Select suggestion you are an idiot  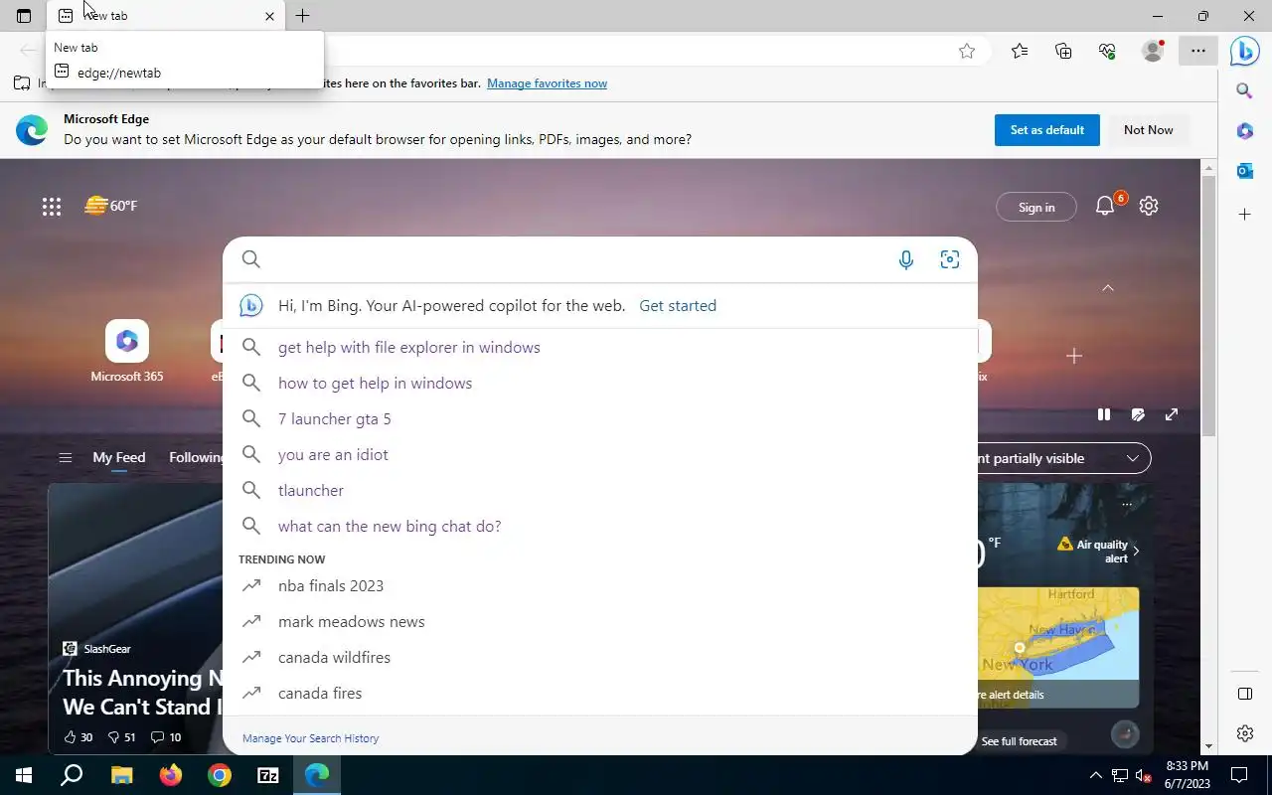coord(600,455)
